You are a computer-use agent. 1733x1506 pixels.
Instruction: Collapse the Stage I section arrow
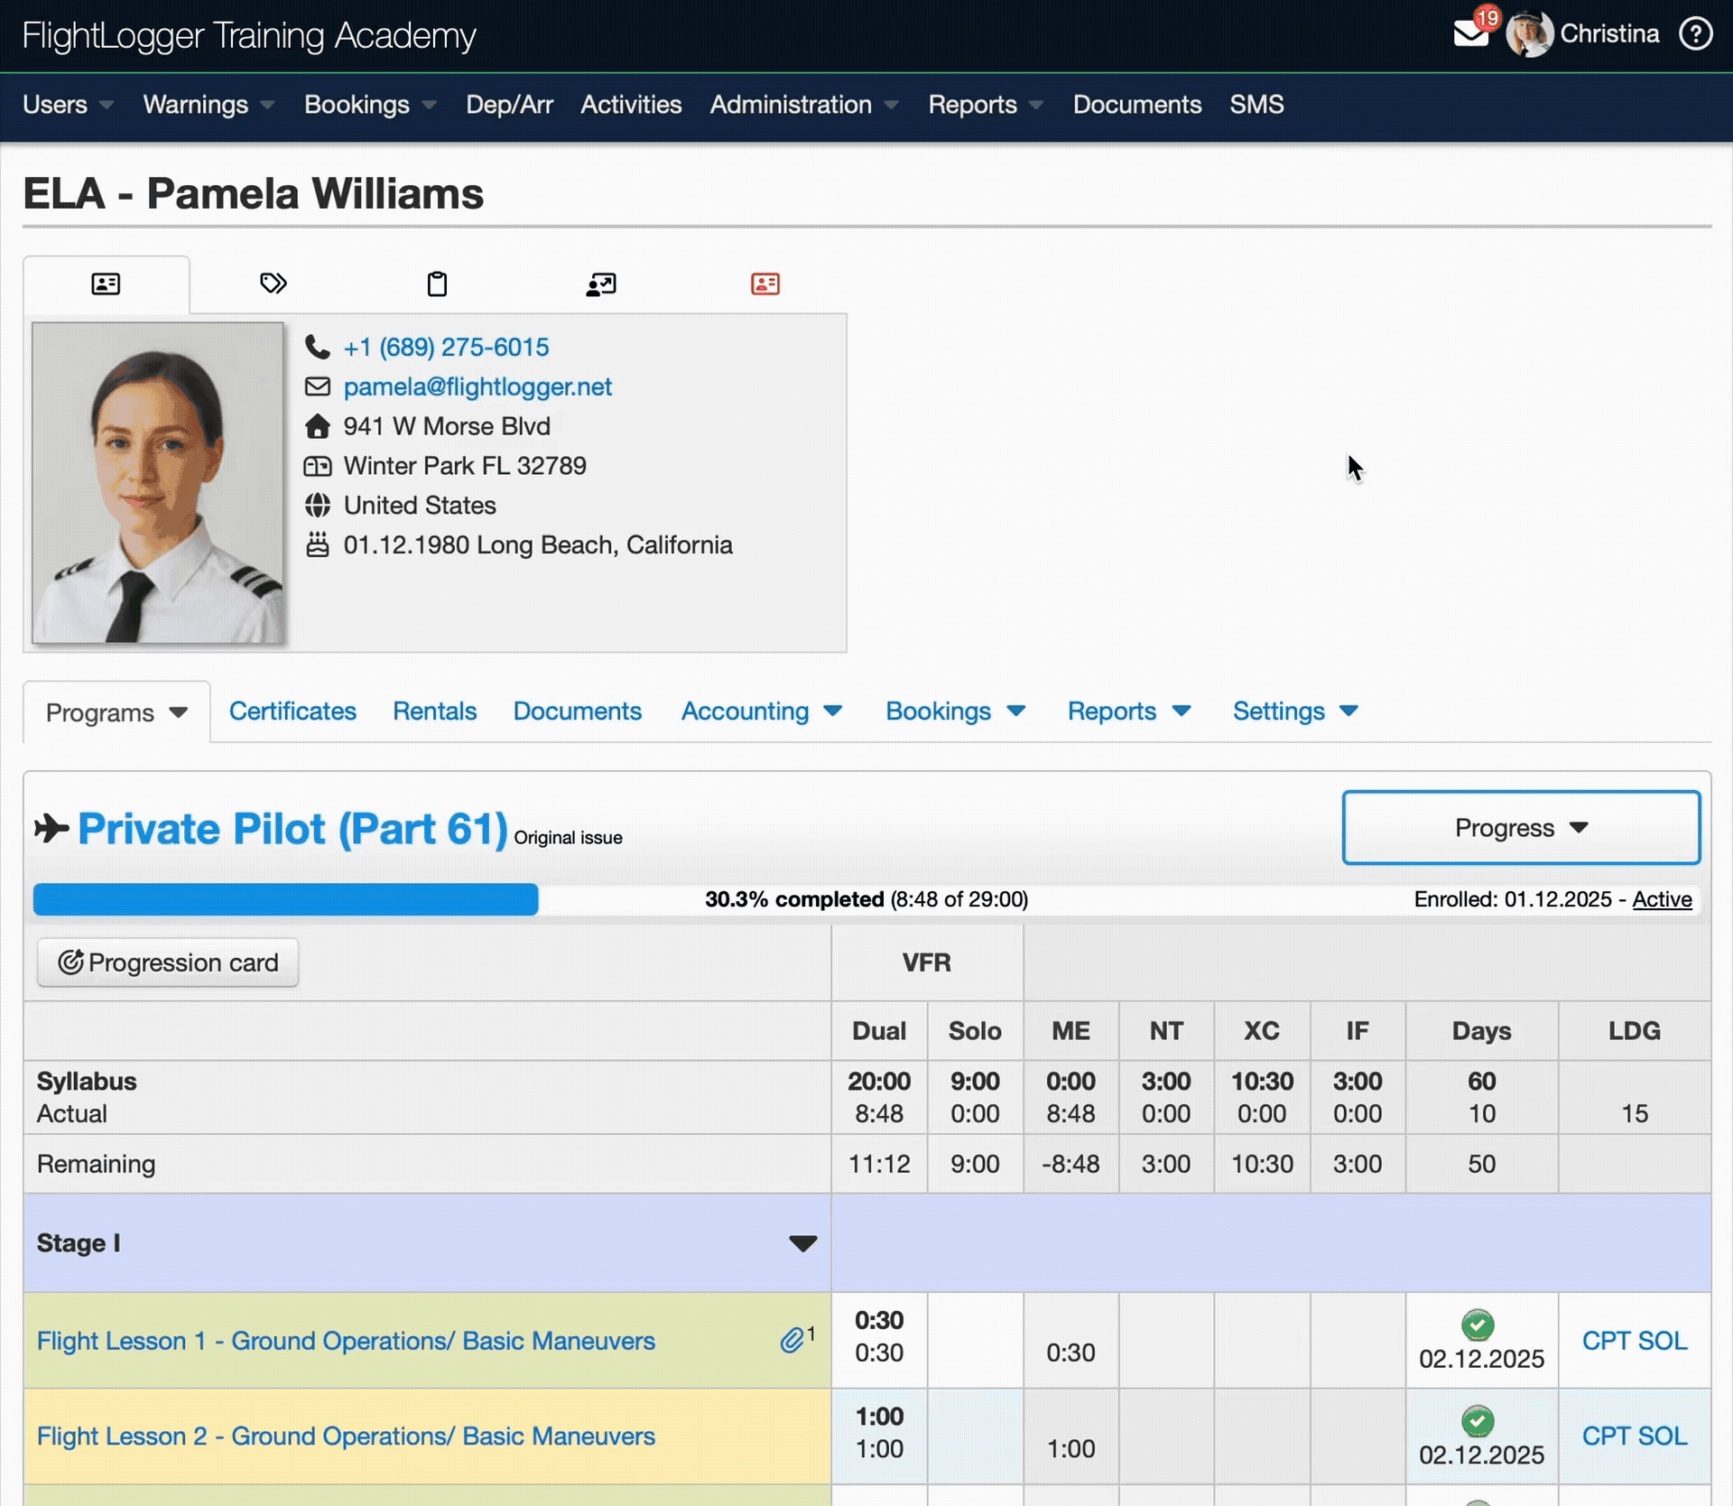tap(802, 1243)
